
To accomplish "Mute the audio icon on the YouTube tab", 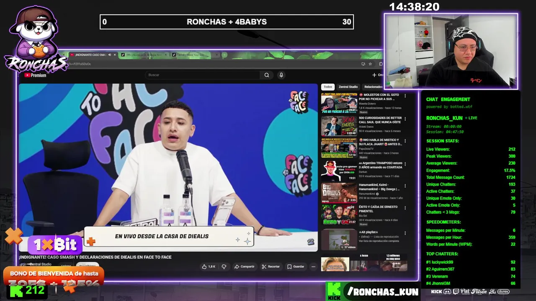I will tap(110, 55).
